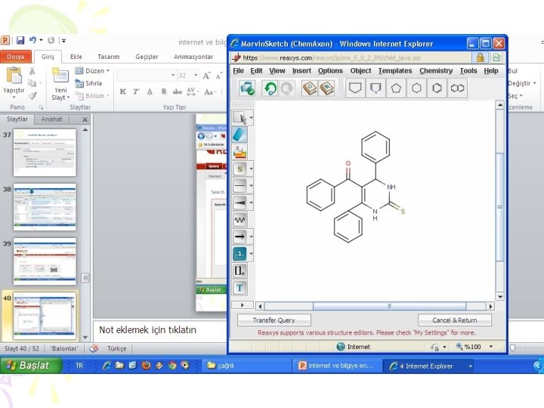Image resolution: width=544 pixels, height=408 pixels.
Task: Click the Format Painter brush icon
Action: coord(32,95)
